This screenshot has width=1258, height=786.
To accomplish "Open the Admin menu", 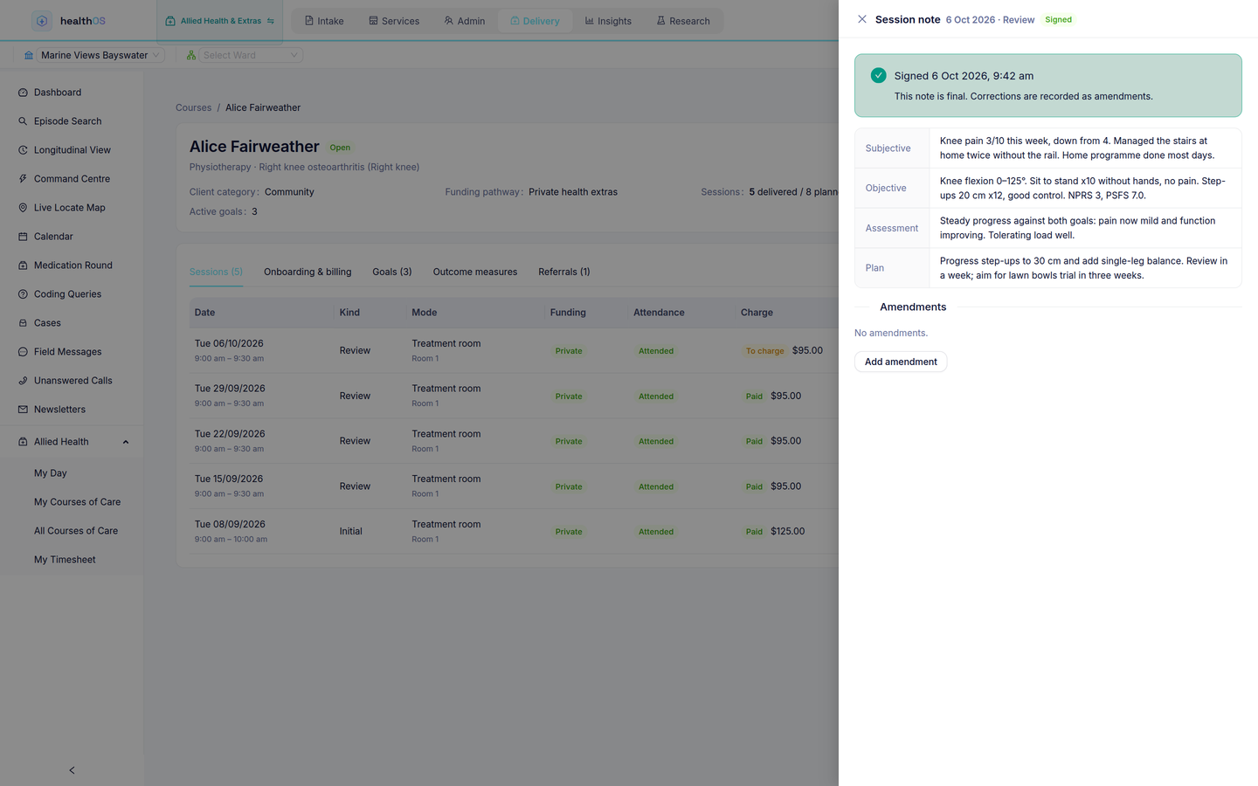I will pos(465,21).
